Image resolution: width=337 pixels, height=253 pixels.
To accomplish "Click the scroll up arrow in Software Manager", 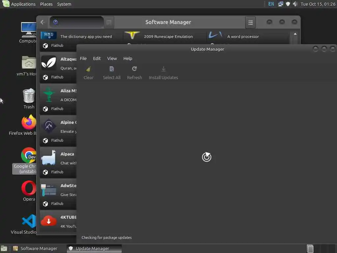I will tap(295, 34).
